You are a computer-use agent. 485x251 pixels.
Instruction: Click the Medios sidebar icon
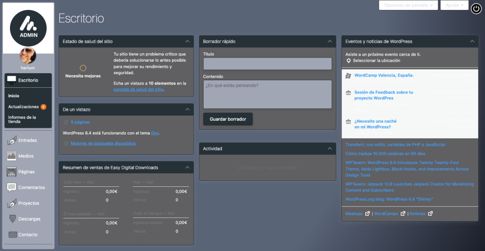[x=12, y=156]
